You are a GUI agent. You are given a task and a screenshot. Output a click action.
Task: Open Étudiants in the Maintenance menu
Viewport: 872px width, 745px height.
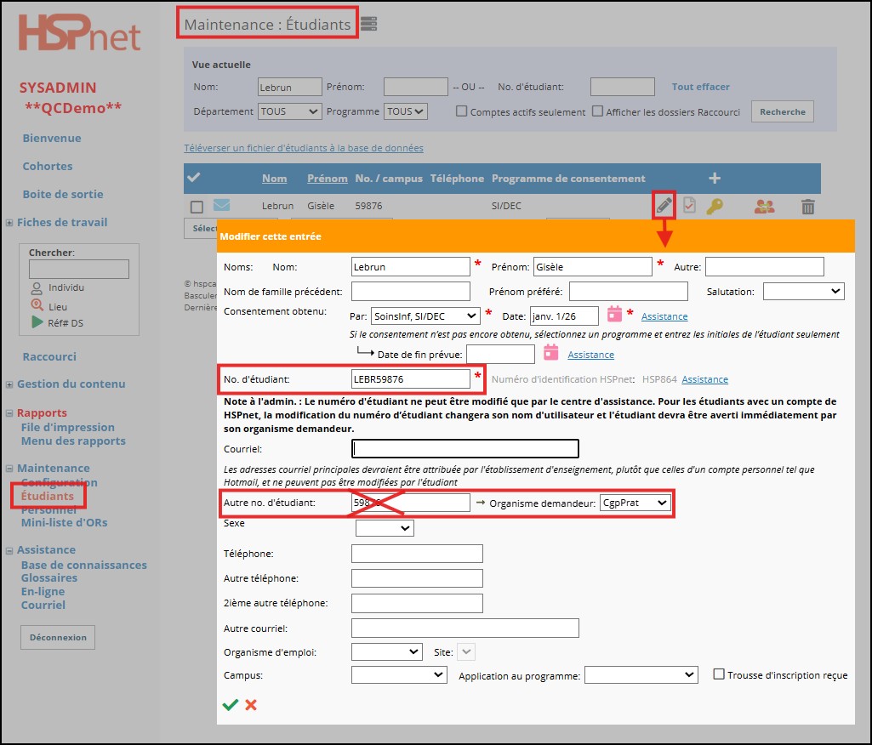point(47,496)
